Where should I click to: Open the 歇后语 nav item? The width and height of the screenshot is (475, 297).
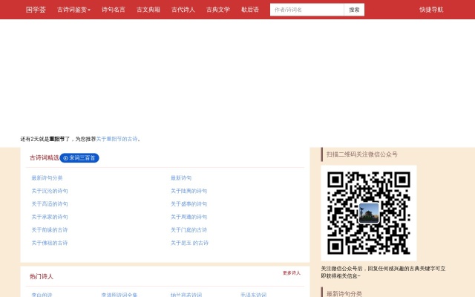point(250,10)
